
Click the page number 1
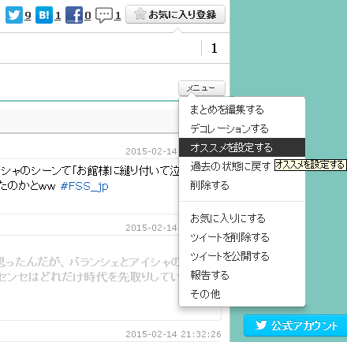(215, 48)
